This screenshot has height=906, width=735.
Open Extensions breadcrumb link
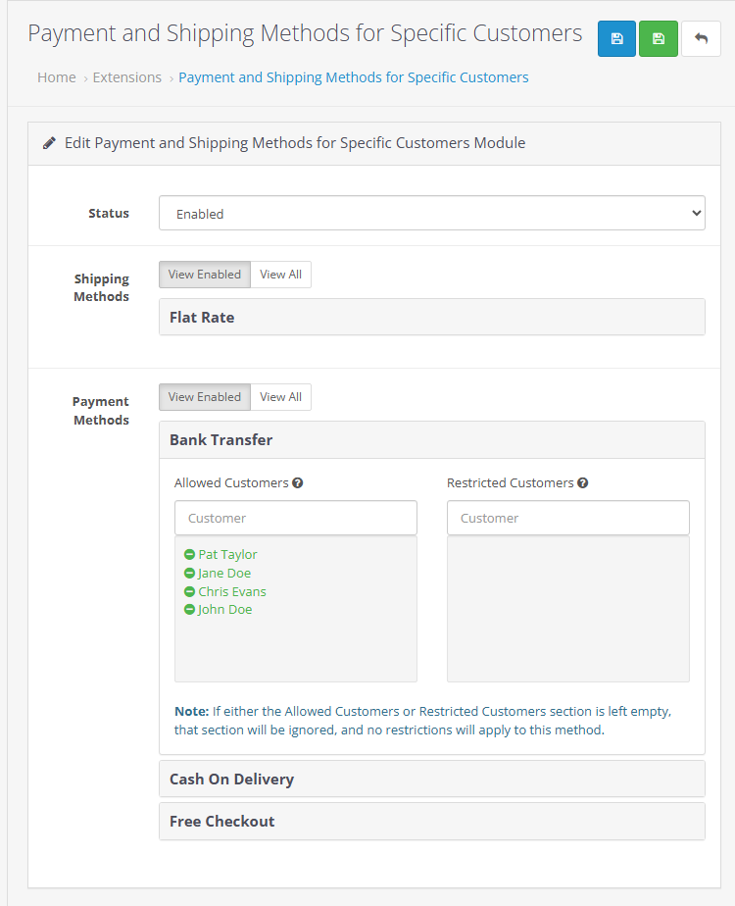[127, 77]
